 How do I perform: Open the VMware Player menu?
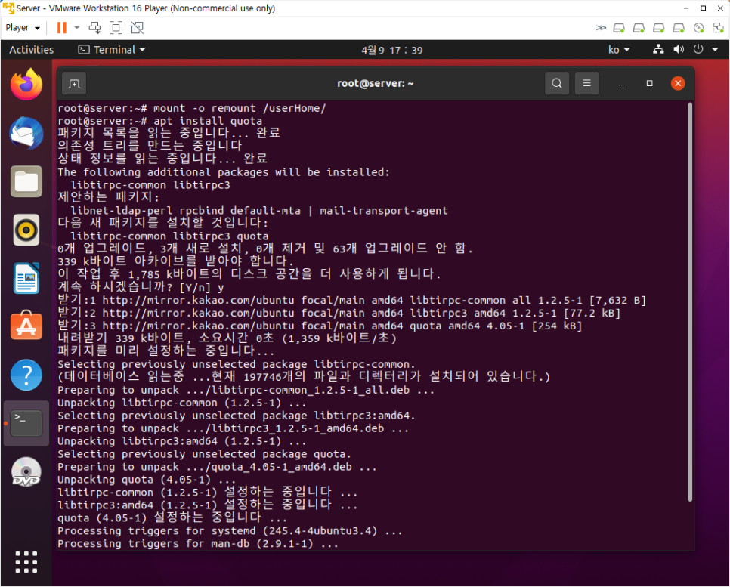[23, 28]
